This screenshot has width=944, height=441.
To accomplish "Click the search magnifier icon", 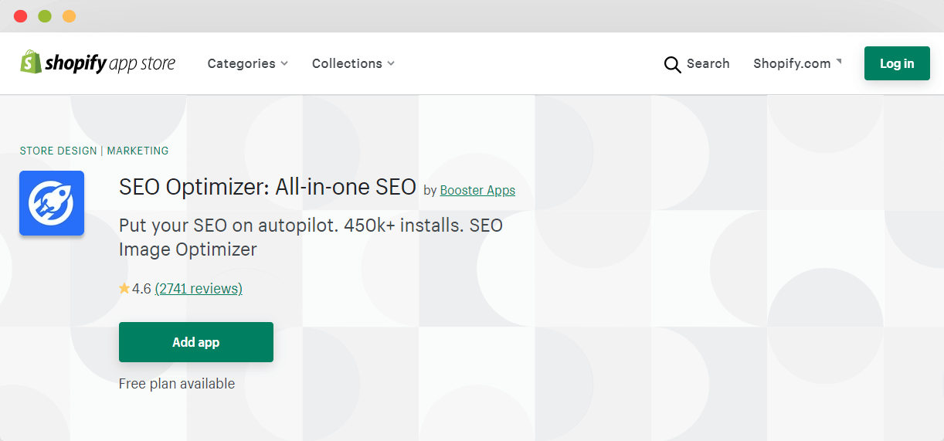I will (x=672, y=64).
